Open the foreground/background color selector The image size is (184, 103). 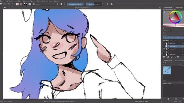click(25, 4)
